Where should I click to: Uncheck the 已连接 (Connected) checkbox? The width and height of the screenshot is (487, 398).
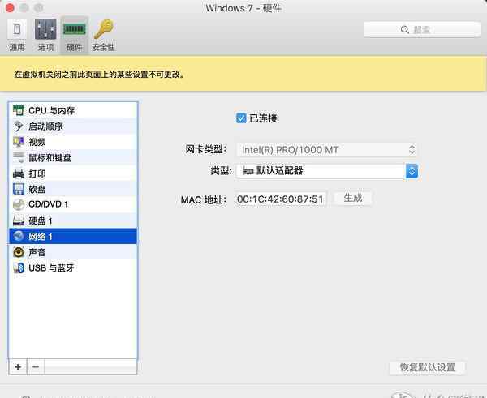241,118
